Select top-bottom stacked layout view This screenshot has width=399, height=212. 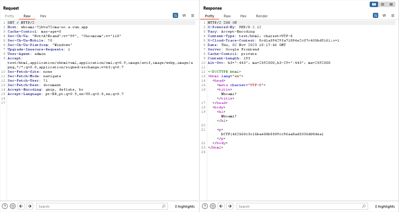point(382,4)
